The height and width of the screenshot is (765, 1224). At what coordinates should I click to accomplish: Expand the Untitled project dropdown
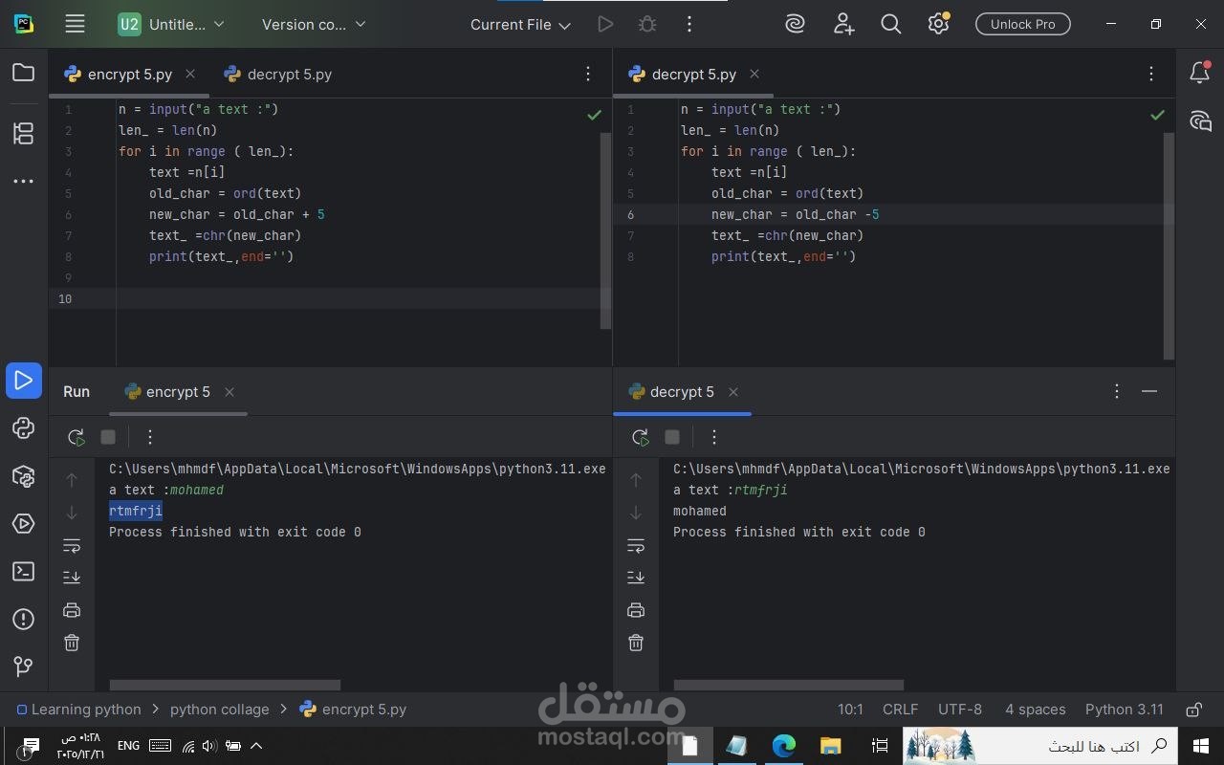pos(172,24)
